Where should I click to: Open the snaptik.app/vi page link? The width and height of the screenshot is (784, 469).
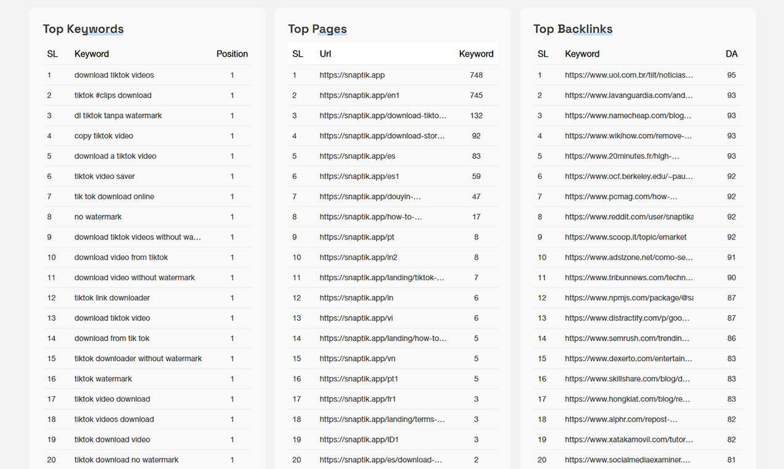click(x=356, y=318)
